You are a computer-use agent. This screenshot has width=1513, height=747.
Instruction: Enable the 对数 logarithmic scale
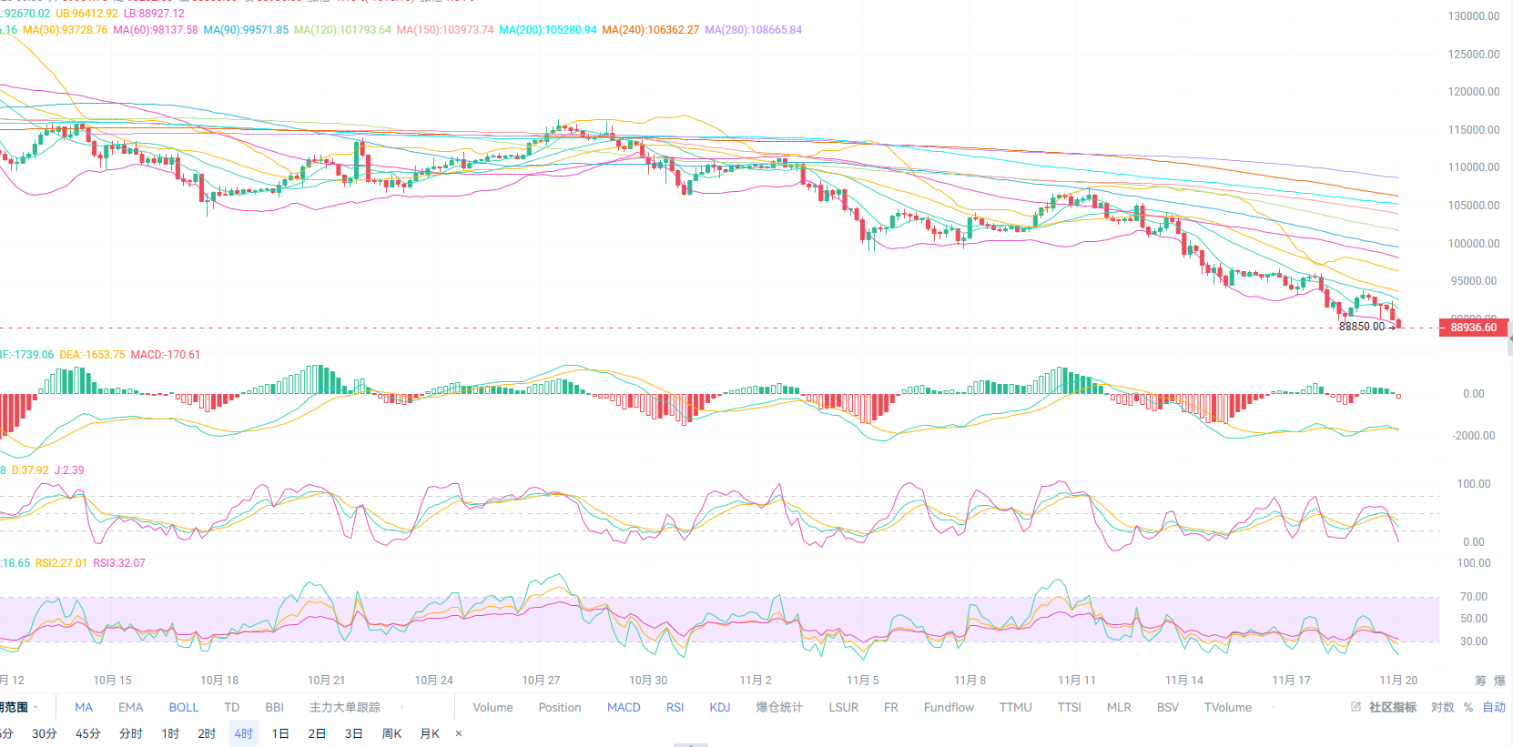tap(1442, 707)
